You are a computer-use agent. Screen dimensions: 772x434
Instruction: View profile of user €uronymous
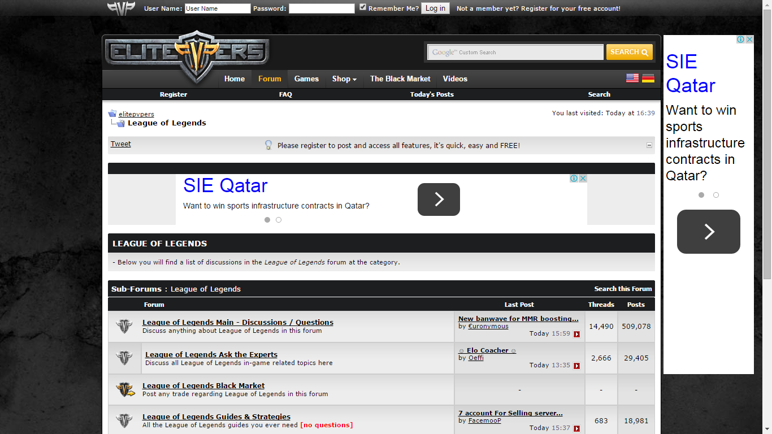click(488, 326)
